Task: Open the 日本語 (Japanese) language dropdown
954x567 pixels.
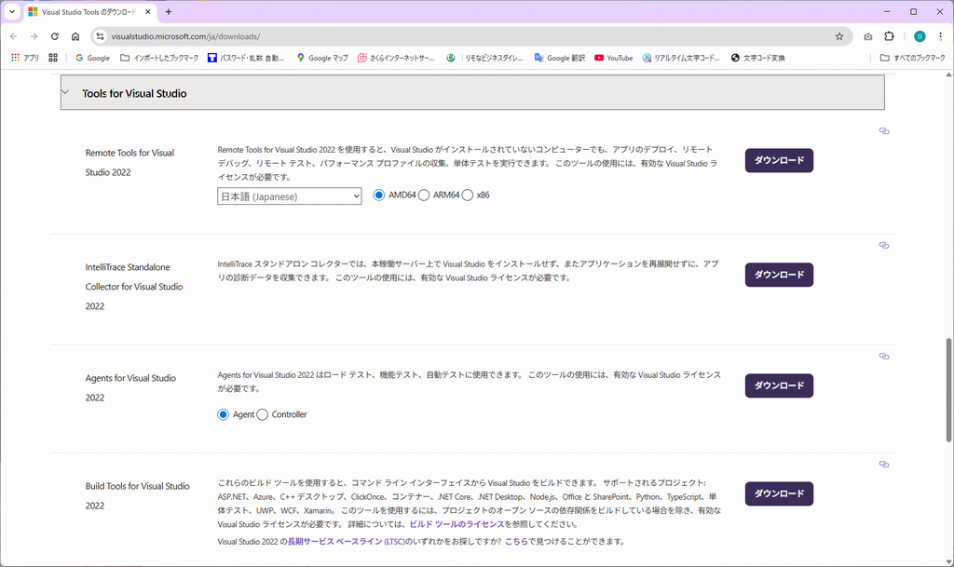Action: tap(289, 196)
